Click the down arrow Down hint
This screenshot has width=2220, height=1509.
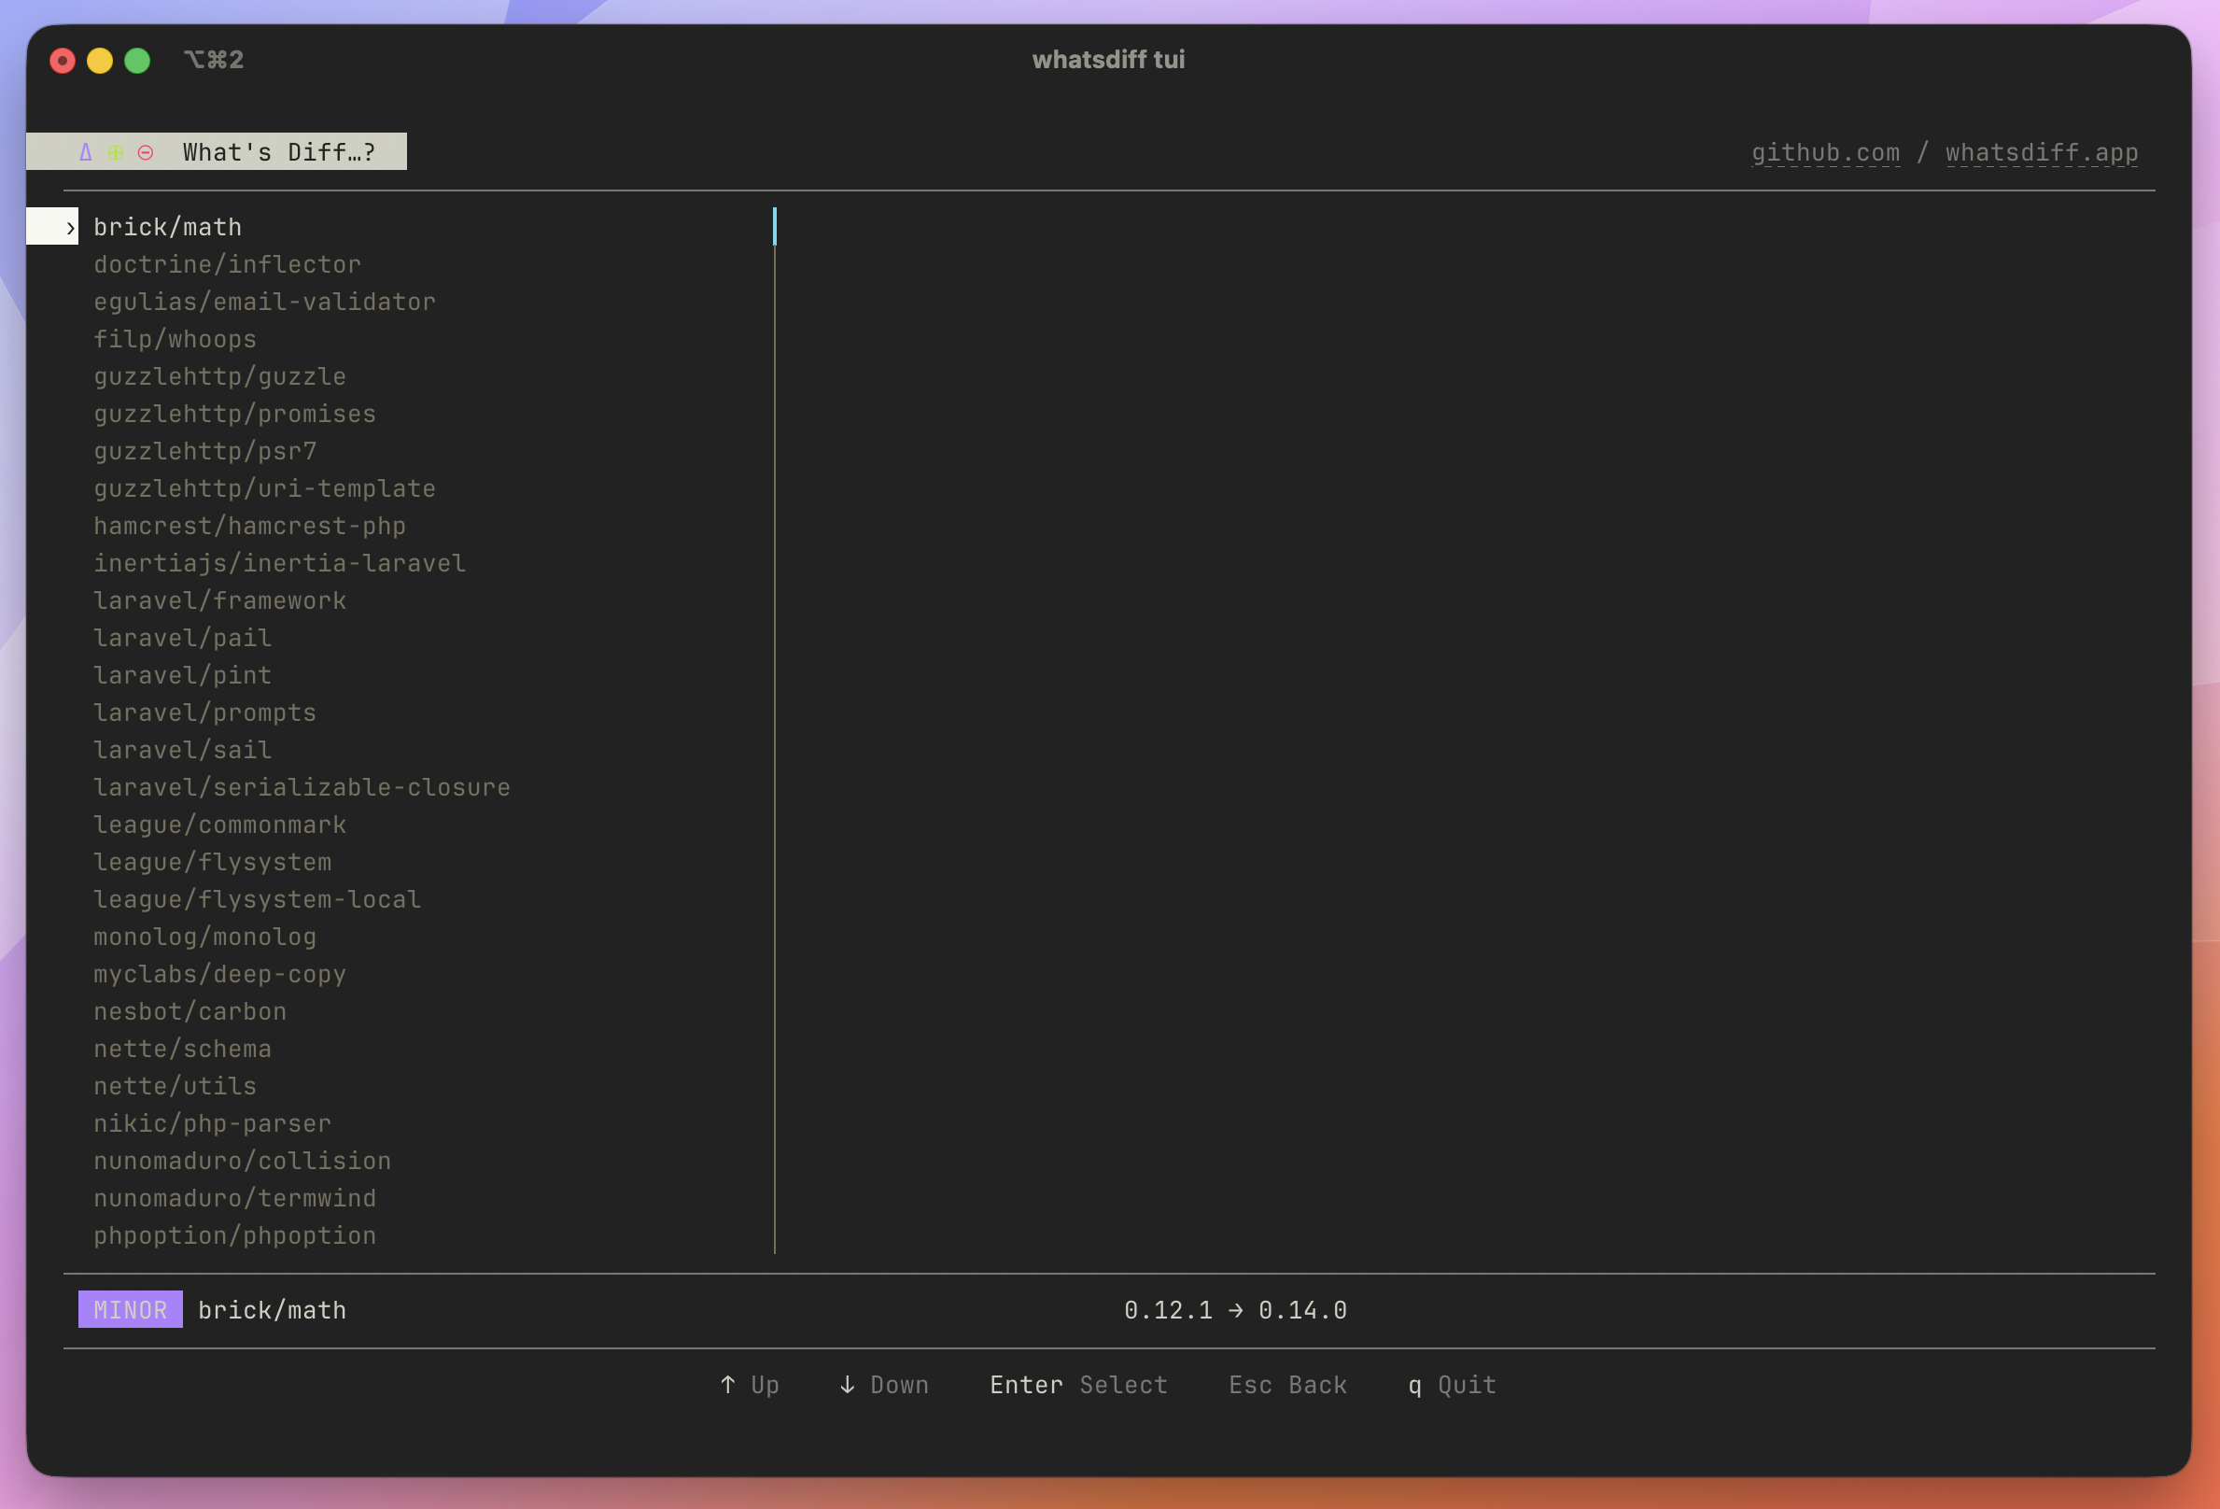point(883,1385)
